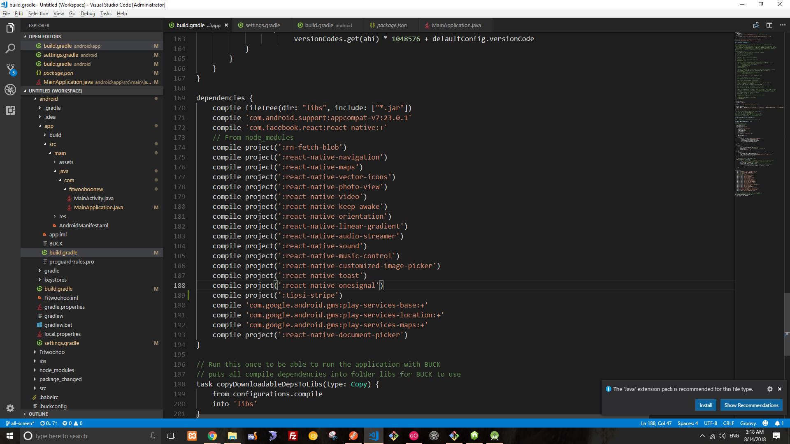This screenshot has height=444, width=790.
Task: Collapse the src folder in the explorer
Action: tap(53, 144)
